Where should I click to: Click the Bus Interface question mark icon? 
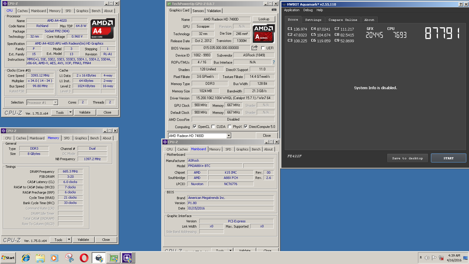pos(274,62)
